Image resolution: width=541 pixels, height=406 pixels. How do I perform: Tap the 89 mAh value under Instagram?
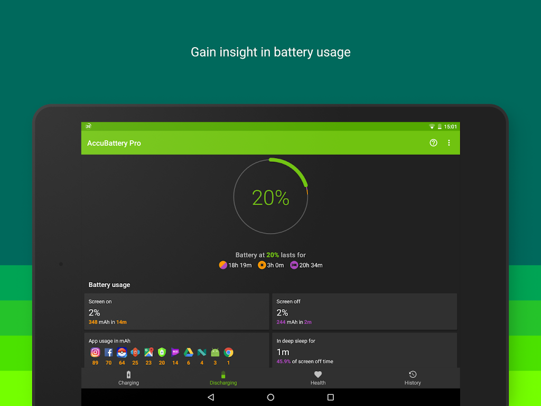coord(95,363)
